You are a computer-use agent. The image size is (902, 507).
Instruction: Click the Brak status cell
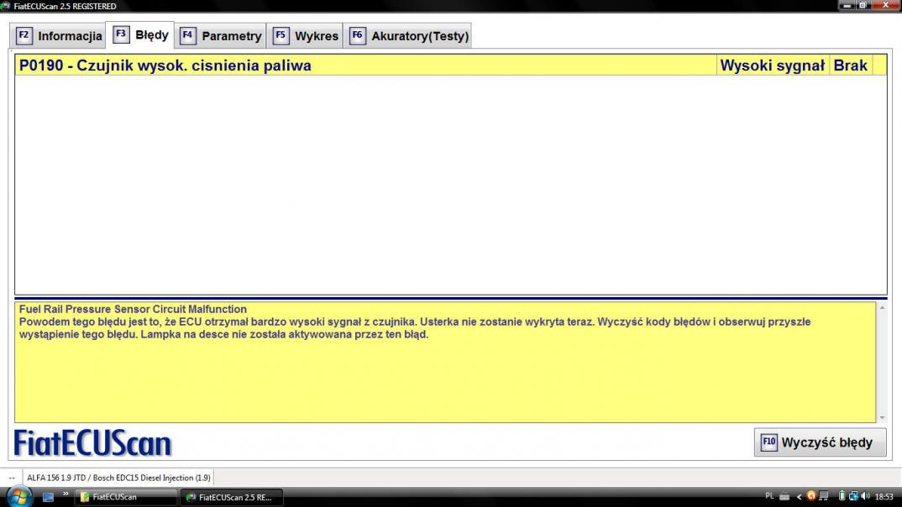coord(850,65)
